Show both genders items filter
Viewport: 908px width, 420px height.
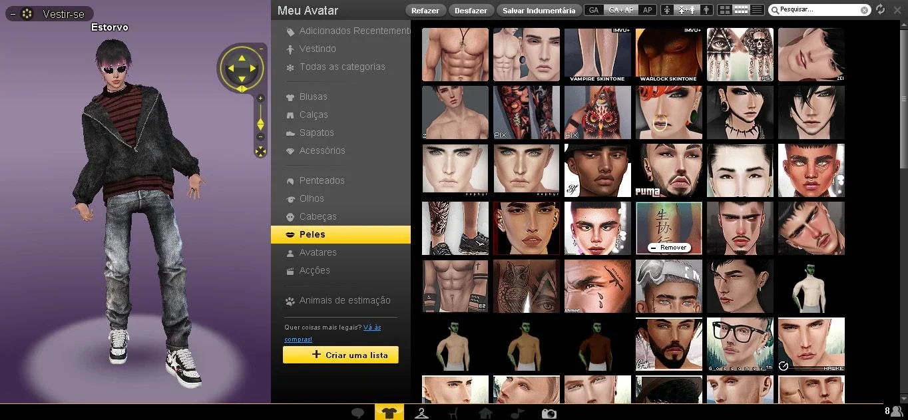click(686, 10)
